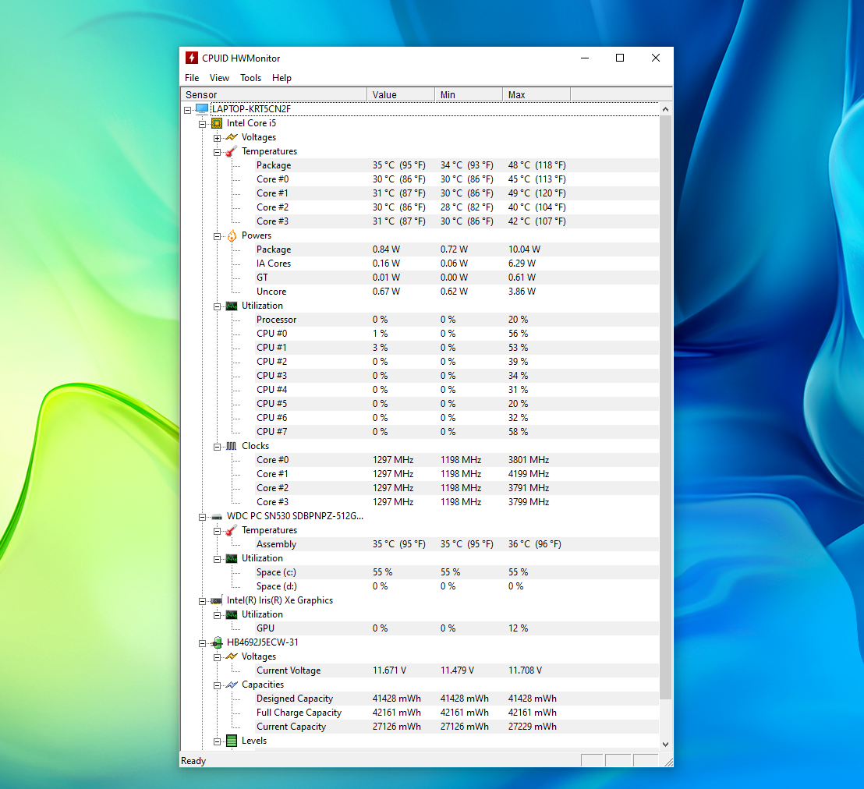The width and height of the screenshot is (864, 789).
Task: Click the Value column header
Action: (x=401, y=95)
